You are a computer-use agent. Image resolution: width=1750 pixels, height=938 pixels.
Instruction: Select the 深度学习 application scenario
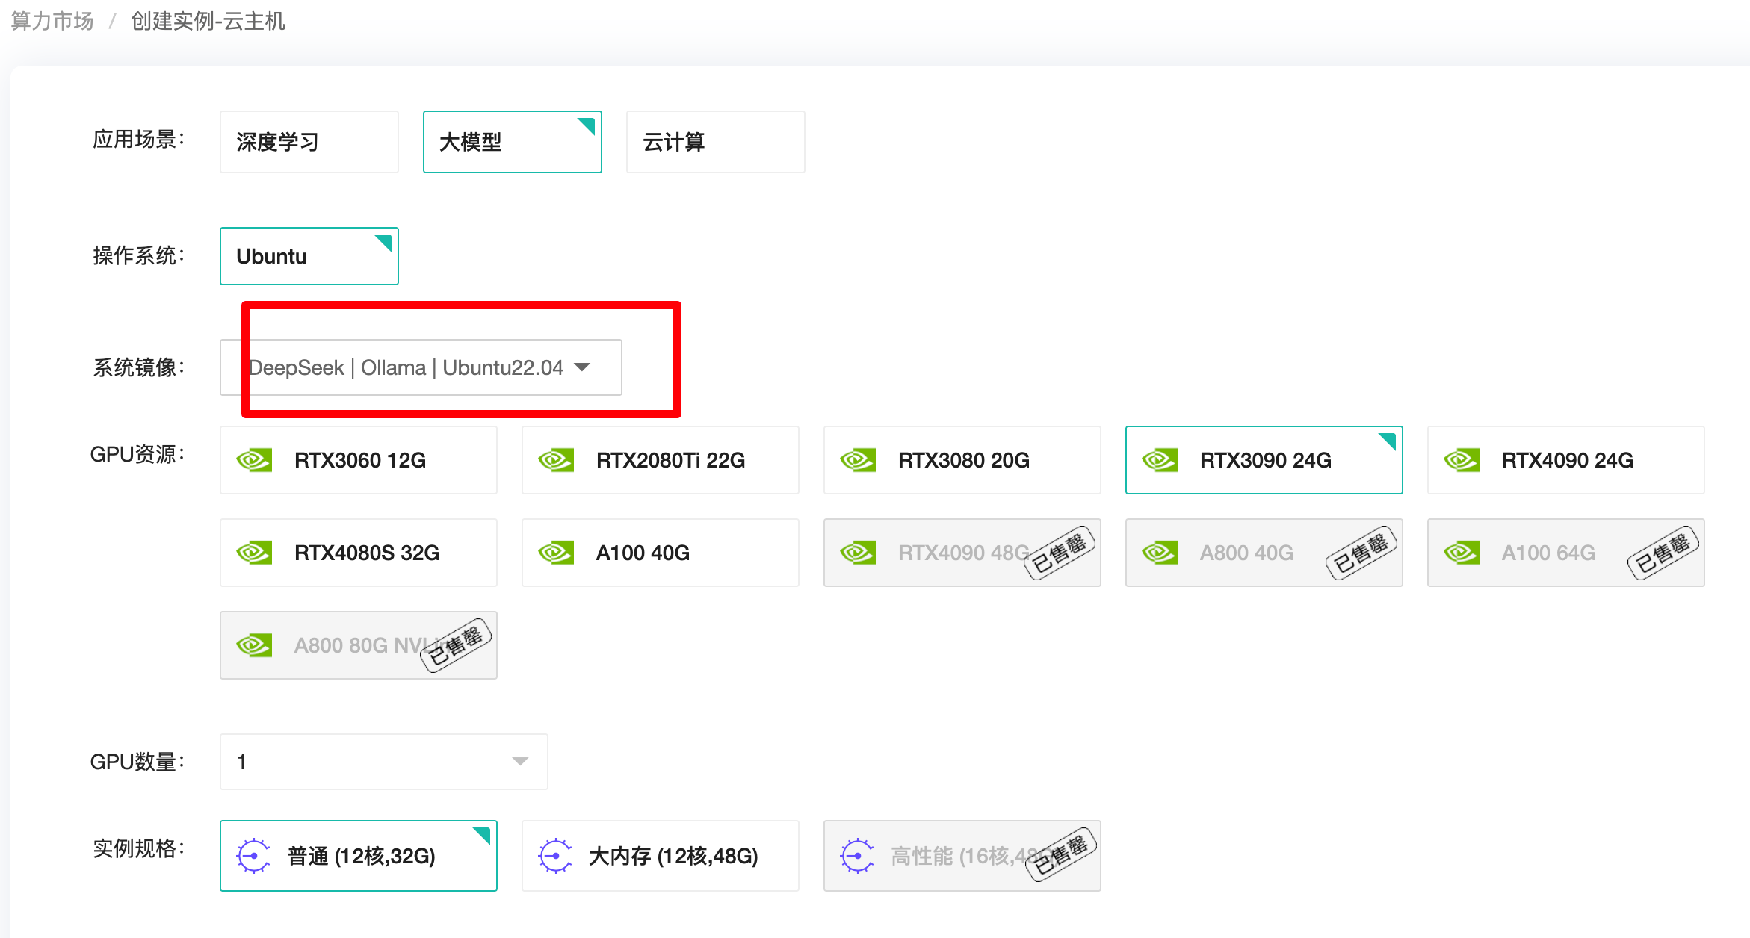click(309, 142)
